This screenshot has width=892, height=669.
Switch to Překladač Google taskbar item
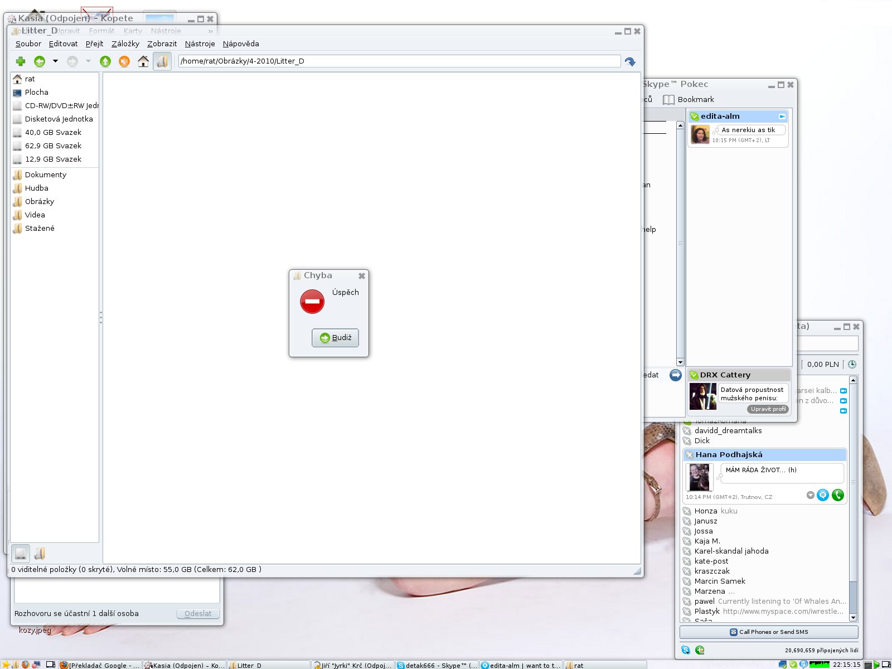click(x=100, y=665)
